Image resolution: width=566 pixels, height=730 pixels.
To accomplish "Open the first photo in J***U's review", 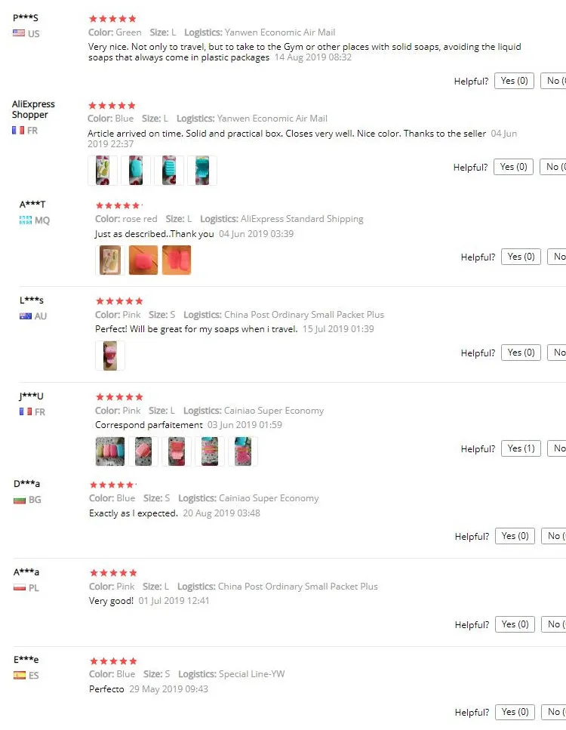I will [x=110, y=451].
